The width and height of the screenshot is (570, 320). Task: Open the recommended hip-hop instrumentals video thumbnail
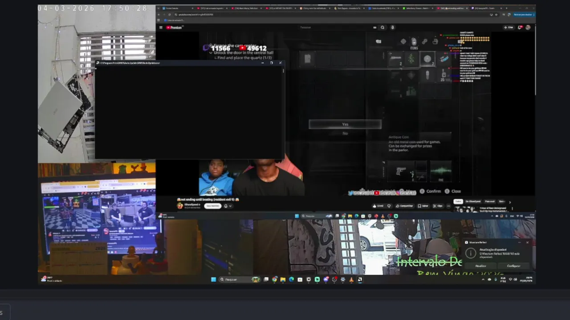(x=467, y=209)
